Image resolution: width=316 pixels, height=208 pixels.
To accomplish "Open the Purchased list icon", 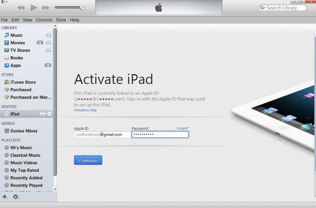I will (x=7, y=90).
